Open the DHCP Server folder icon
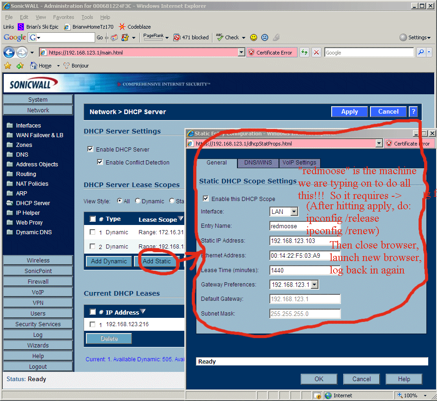437x401 pixels. pos(10,203)
